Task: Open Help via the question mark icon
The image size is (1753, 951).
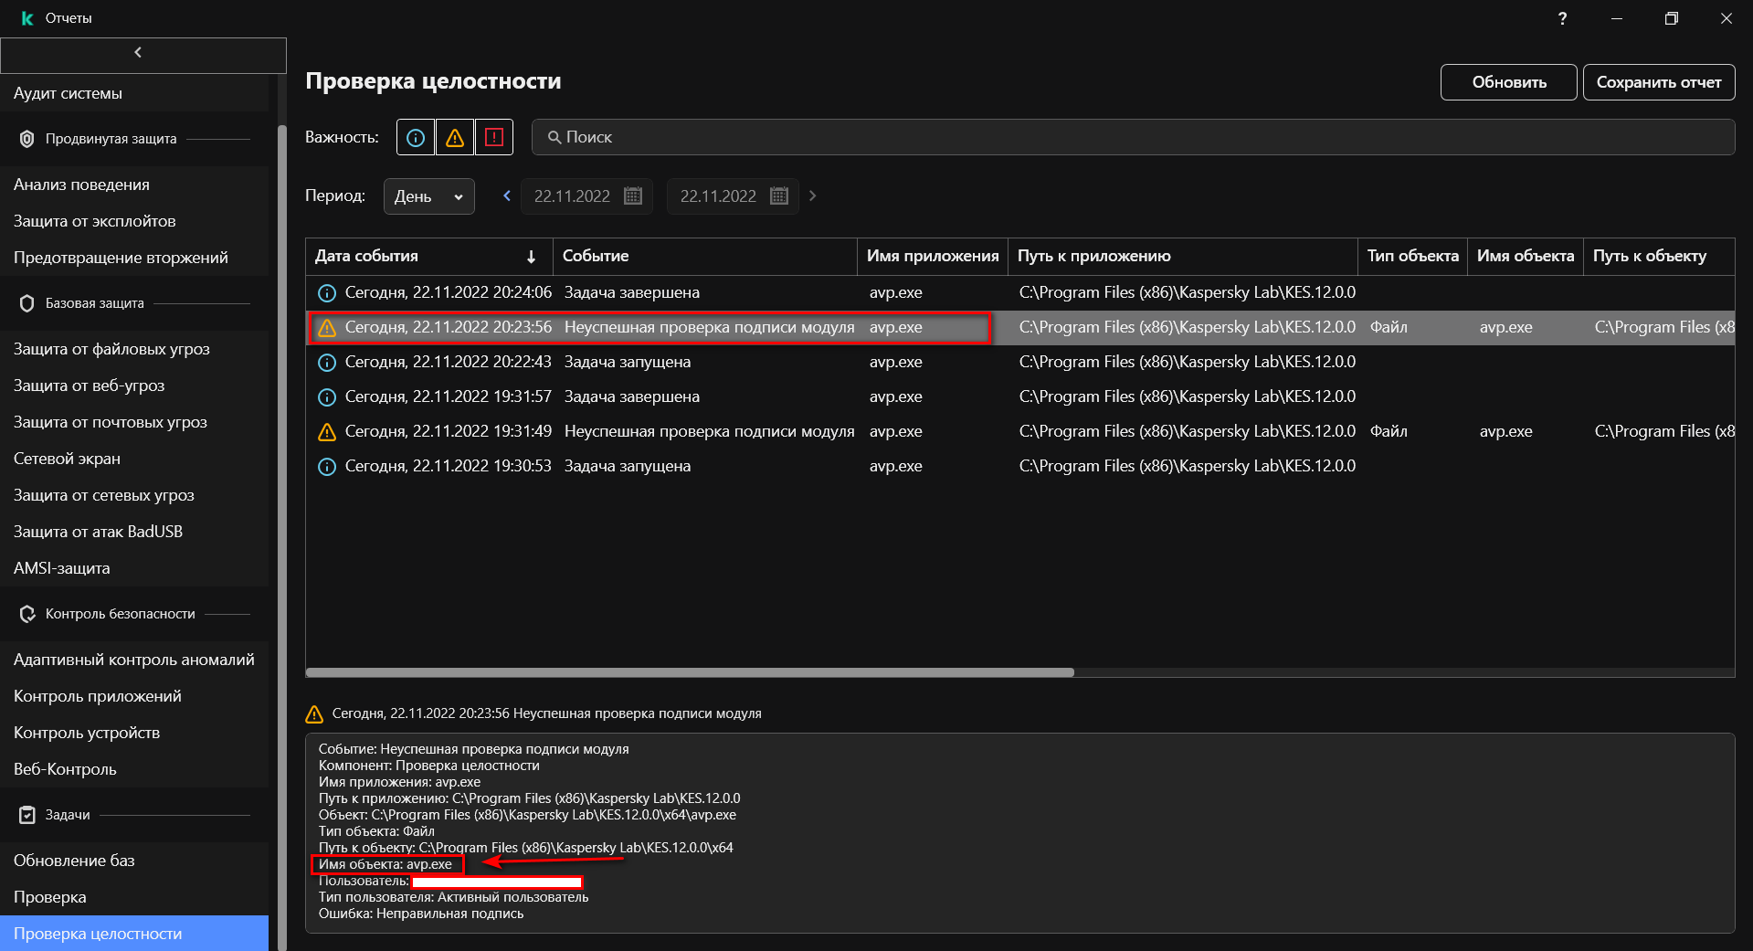Action: [x=1562, y=18]
